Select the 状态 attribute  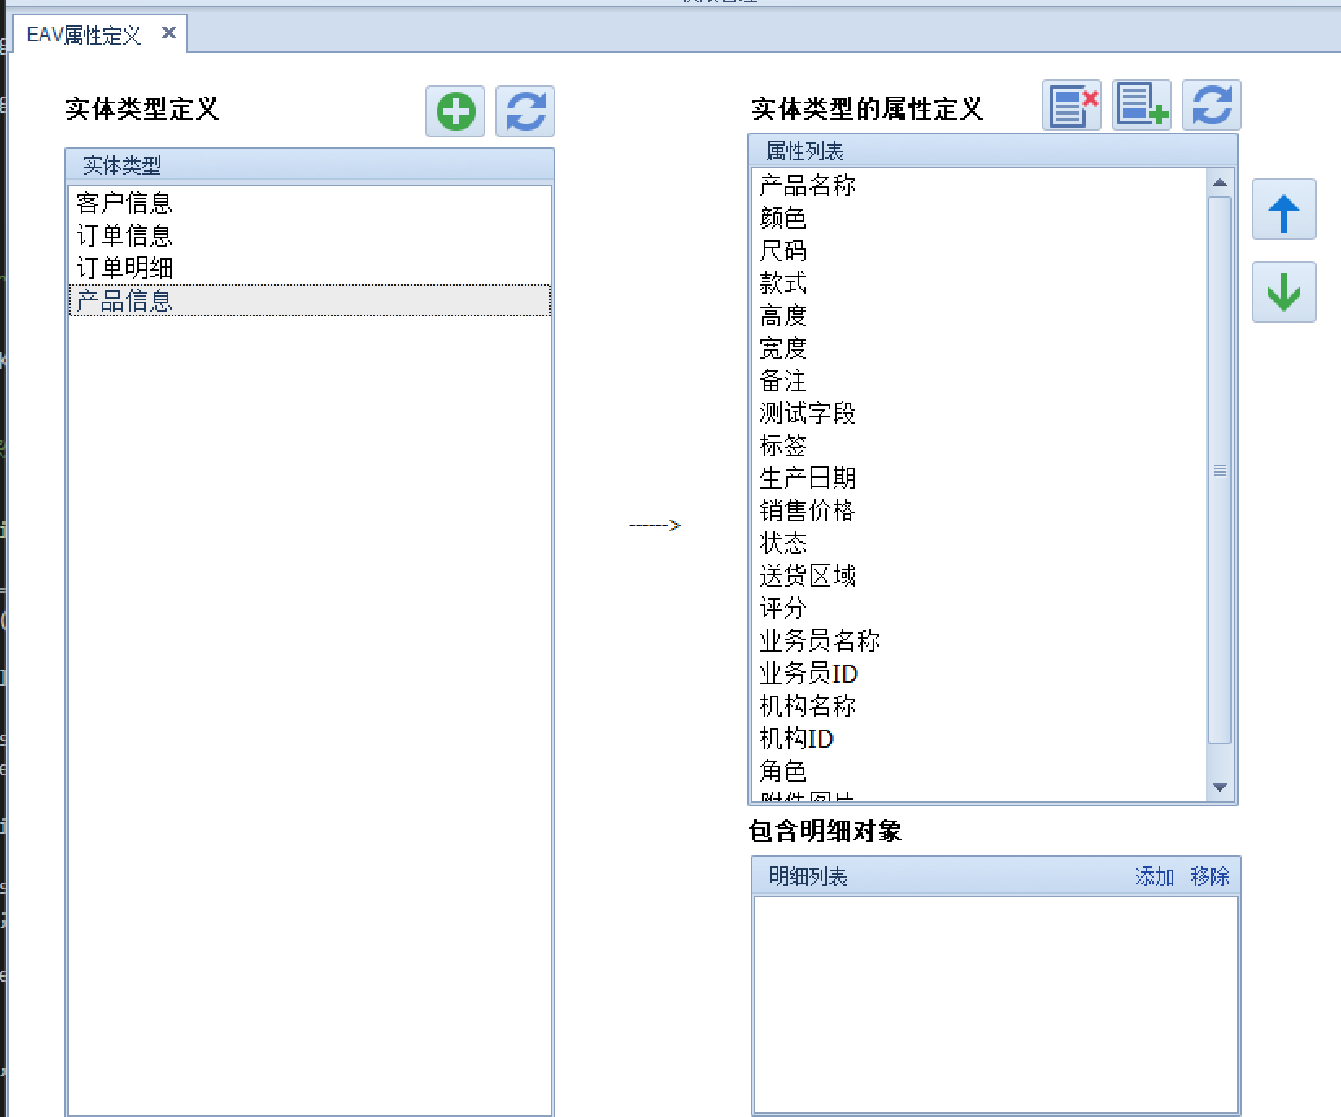(979, 543)
